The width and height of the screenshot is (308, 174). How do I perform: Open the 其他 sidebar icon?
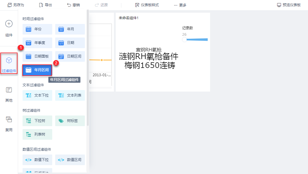coord(9,90)
